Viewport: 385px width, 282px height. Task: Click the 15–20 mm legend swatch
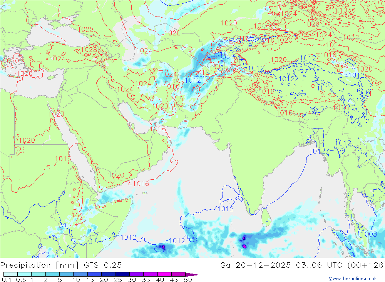click(94, 274)
